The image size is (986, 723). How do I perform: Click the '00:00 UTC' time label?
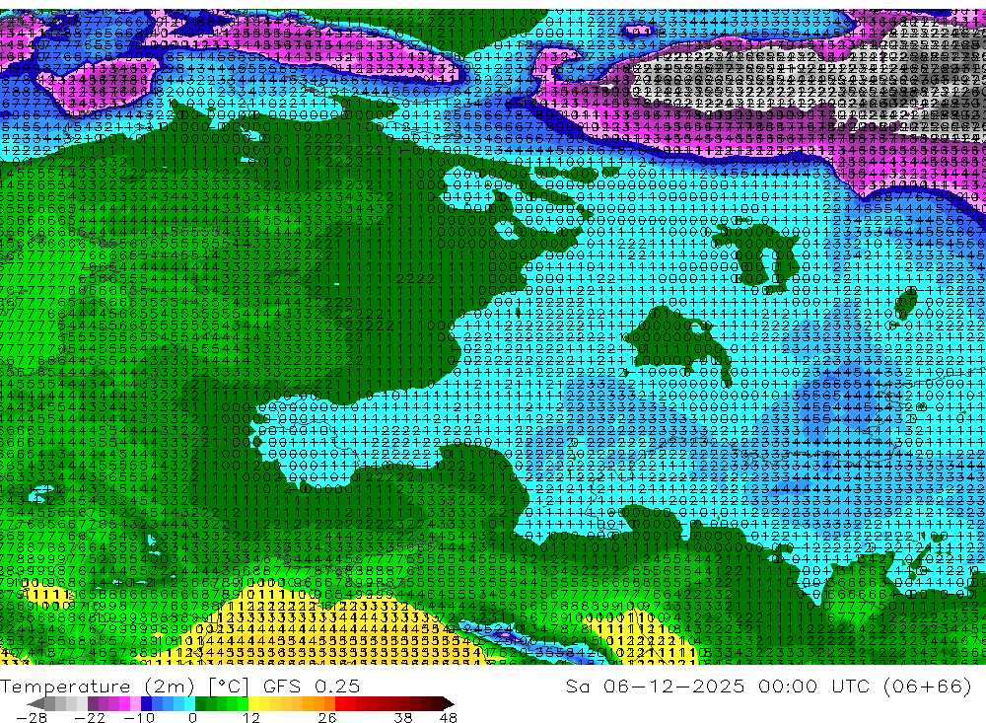[815, 686]
